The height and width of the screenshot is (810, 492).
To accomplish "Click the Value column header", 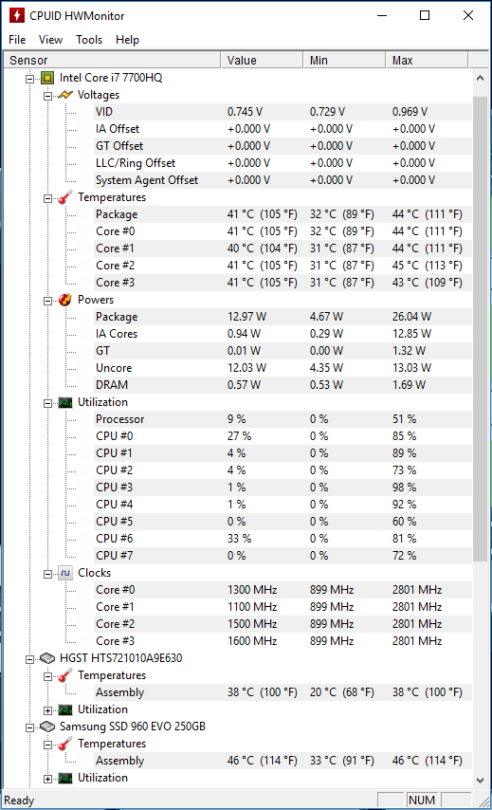I will 262,60.
